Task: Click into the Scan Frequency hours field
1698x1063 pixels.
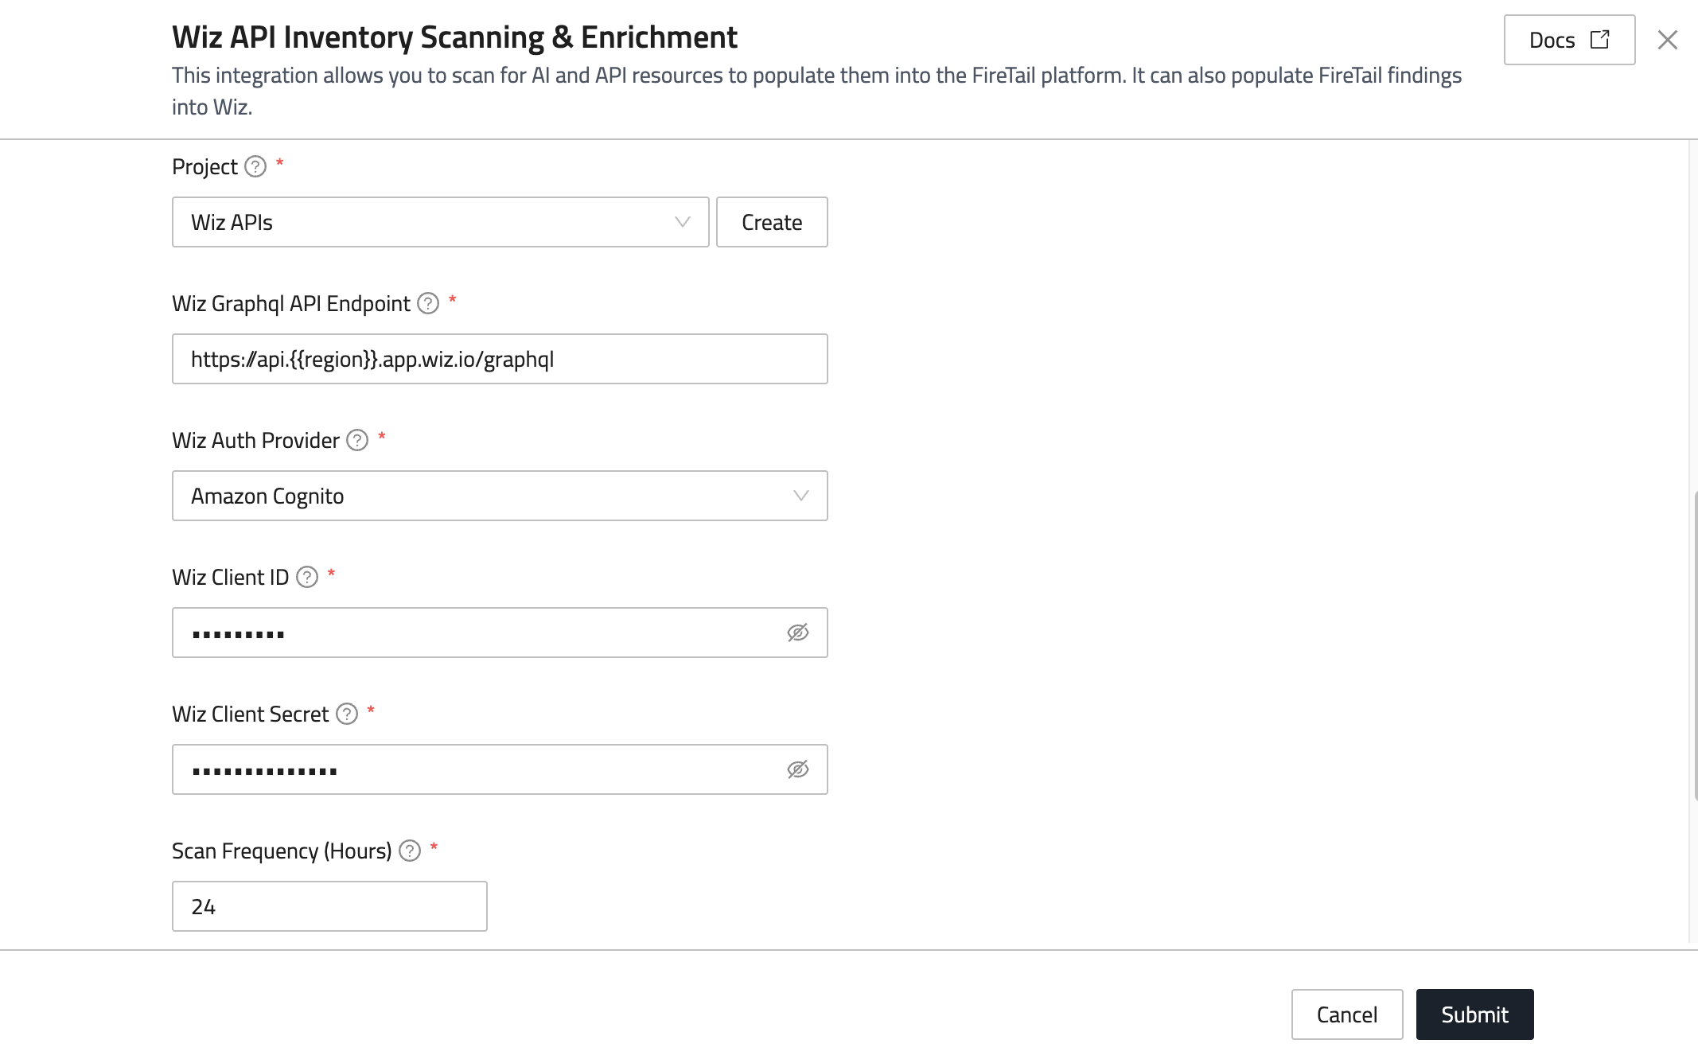Action: click(x=329, y=906)
